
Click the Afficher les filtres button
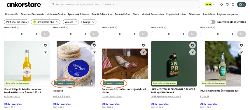(x=16, y=22)
